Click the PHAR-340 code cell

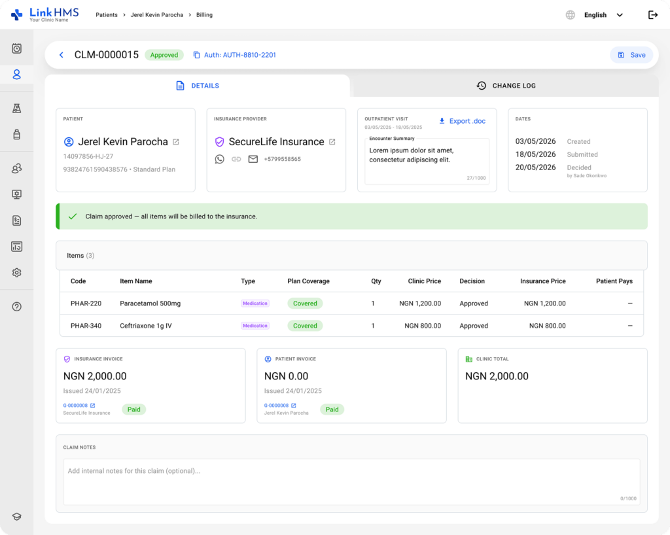point(86,326)
